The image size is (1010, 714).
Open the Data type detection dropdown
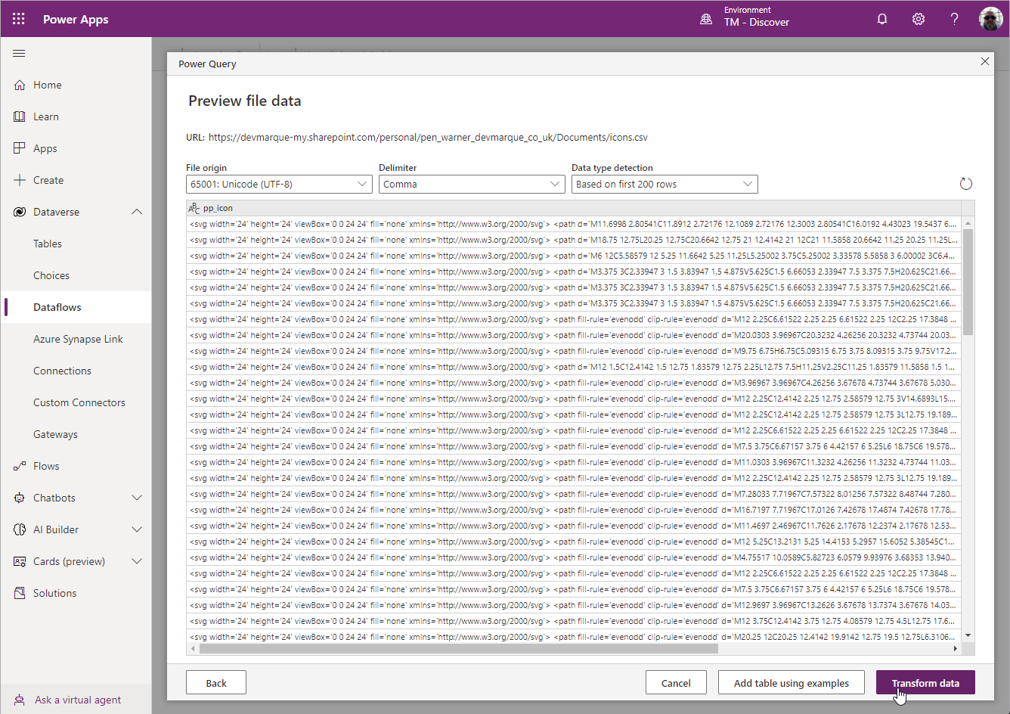pos(665,184)
